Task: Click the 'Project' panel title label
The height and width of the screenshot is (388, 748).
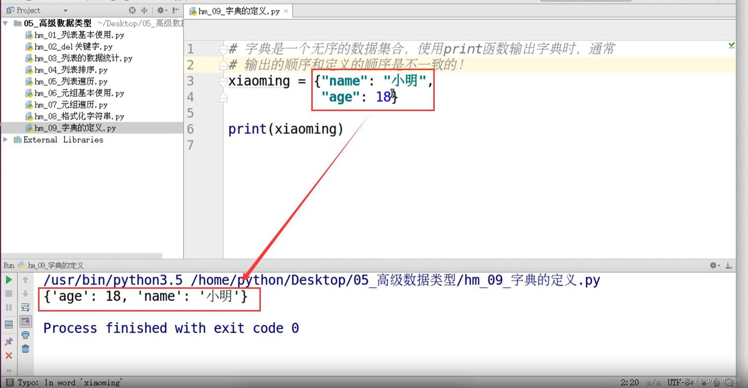Action: pos(28,10)
